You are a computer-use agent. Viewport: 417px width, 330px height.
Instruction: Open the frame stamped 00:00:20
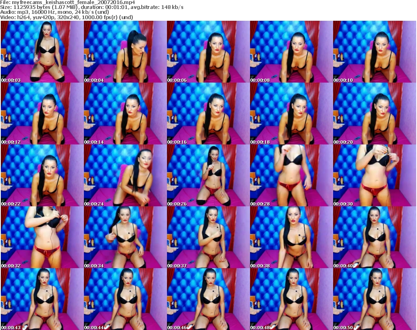(x=375, y=114)
